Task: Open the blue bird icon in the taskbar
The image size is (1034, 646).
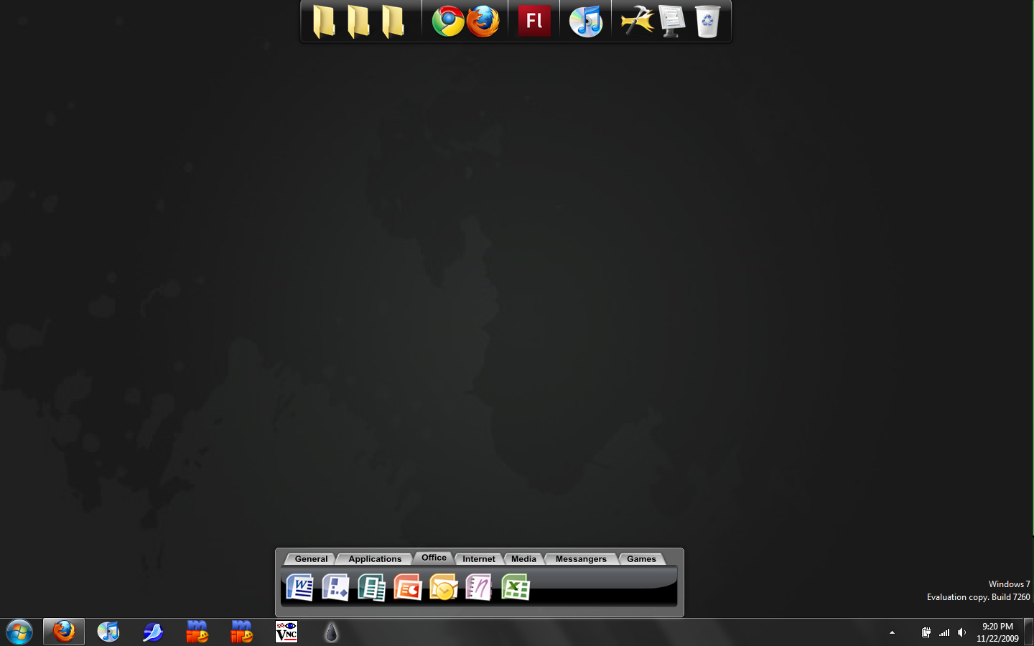Action: coord(153,632)
